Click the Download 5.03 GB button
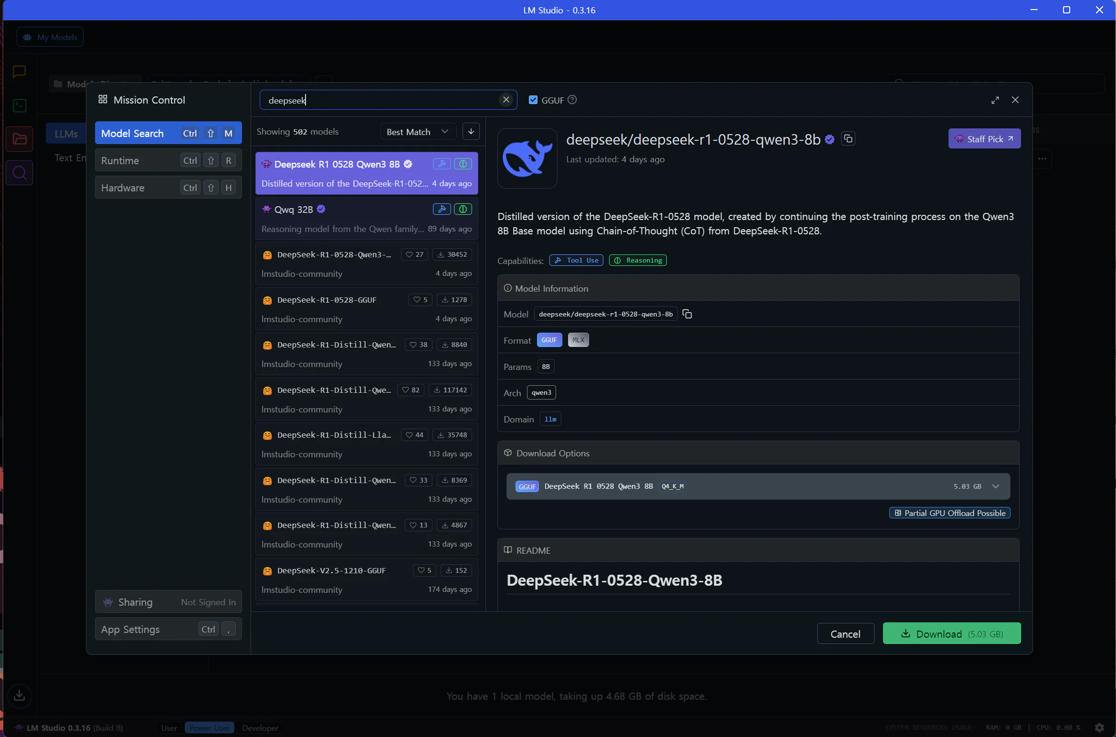 [951, 633]
